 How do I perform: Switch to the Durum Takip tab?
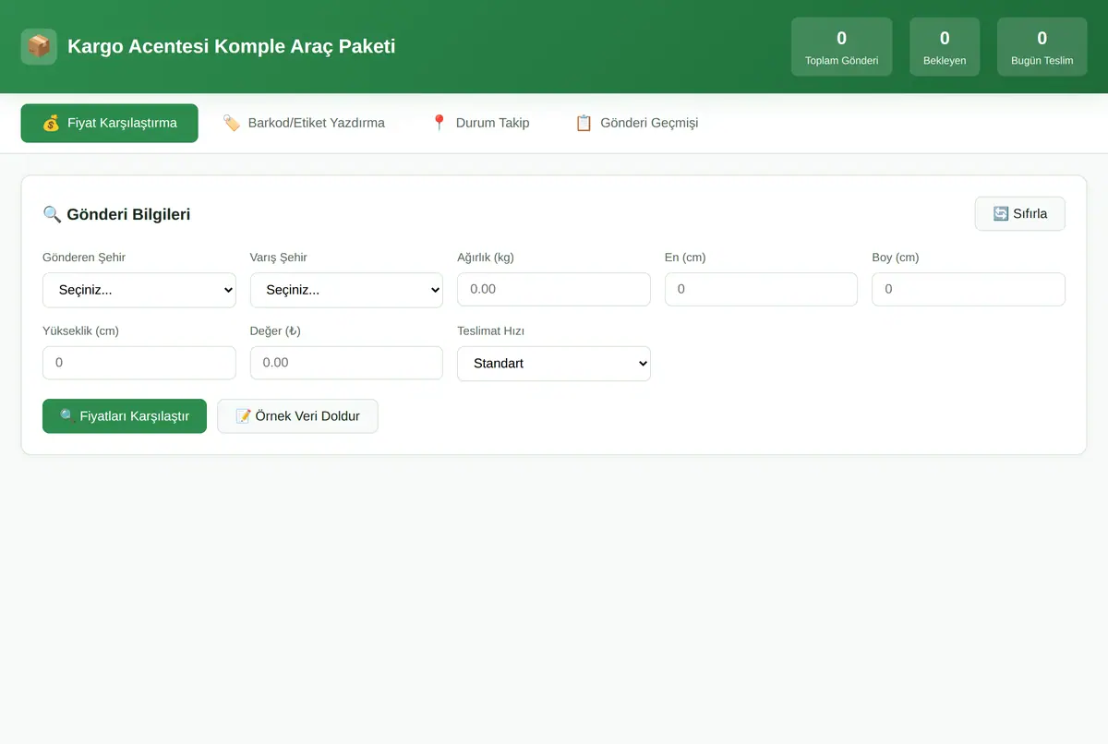480,123
